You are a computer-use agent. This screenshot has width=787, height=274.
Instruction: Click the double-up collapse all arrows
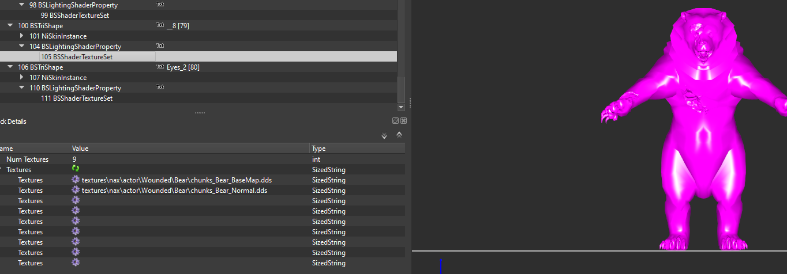coord(399,135)
